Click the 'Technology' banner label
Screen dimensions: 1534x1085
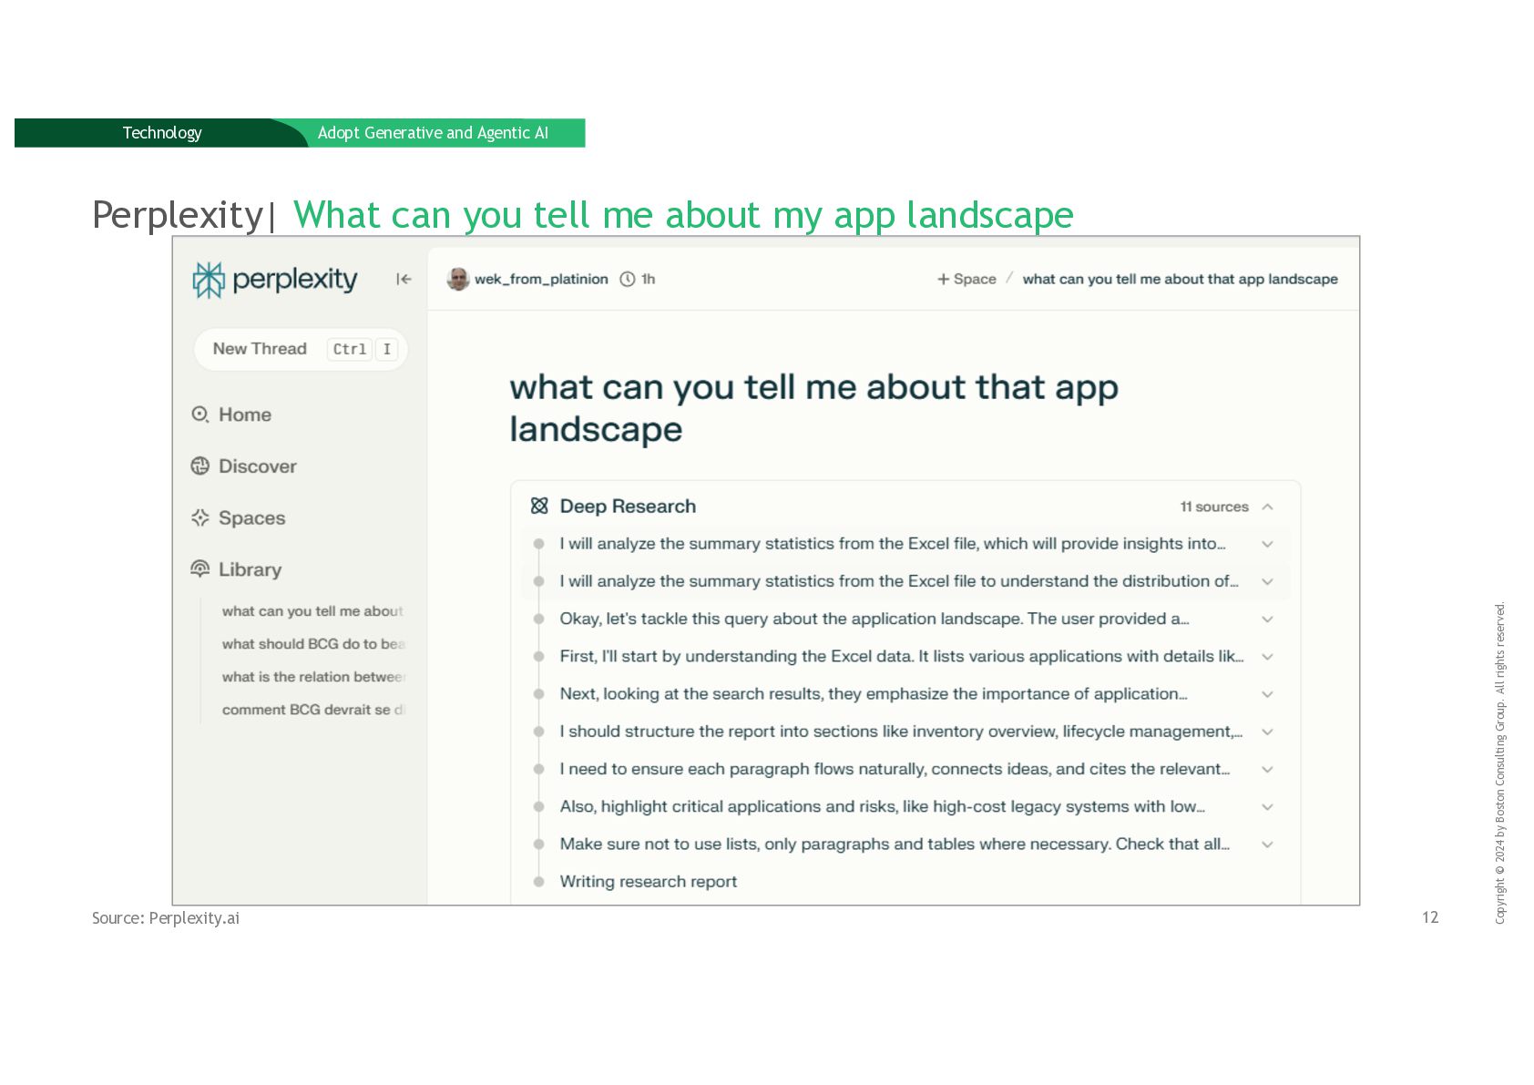click(x=162, y=133)
